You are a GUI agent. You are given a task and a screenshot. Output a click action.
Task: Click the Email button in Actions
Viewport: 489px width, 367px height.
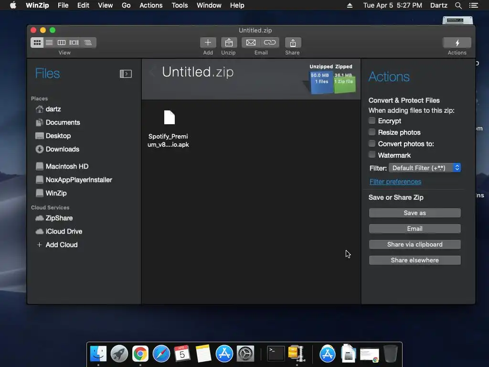(415, 229)
